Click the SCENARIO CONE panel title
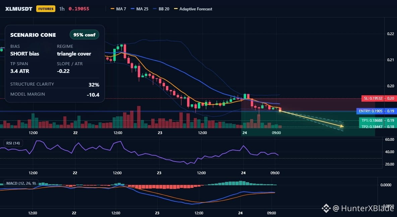The image size is (397, 217). 33,35
